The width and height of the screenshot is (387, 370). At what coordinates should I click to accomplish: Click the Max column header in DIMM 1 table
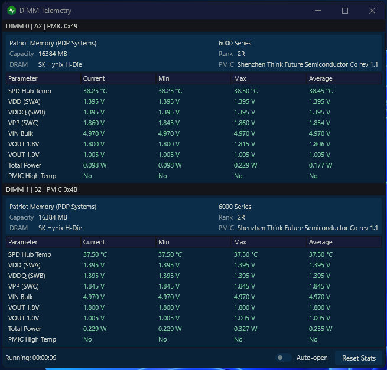click(269, 242)
